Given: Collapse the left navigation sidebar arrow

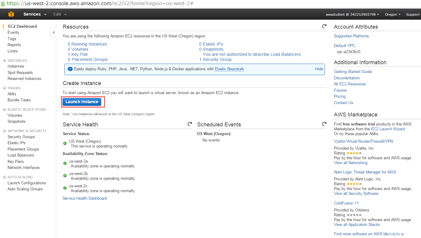Looking at the screenshot, I should [53, 32].
